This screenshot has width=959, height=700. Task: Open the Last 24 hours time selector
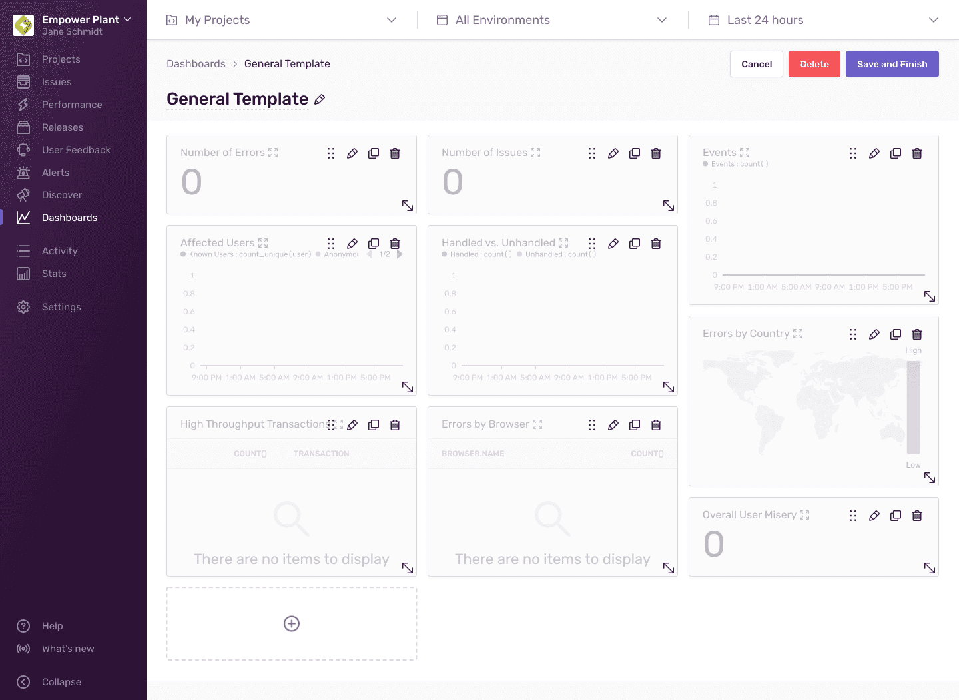pos(823,20)
